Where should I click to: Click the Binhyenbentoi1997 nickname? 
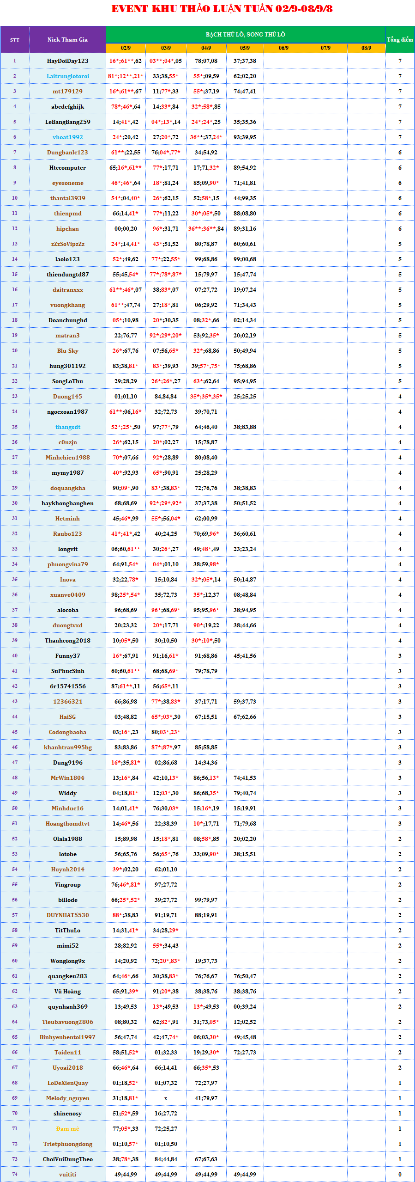tap(68, 1037)
